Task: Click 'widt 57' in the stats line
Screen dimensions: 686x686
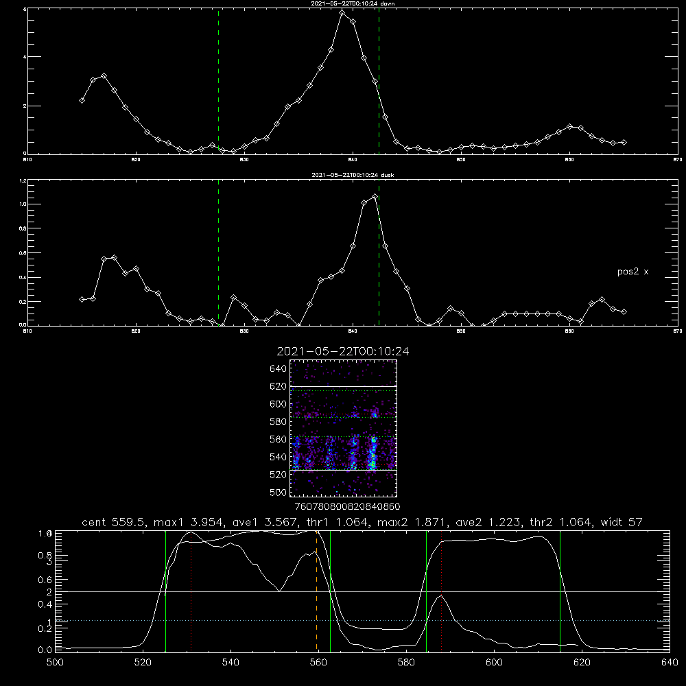Action: (x=622, y=522)
